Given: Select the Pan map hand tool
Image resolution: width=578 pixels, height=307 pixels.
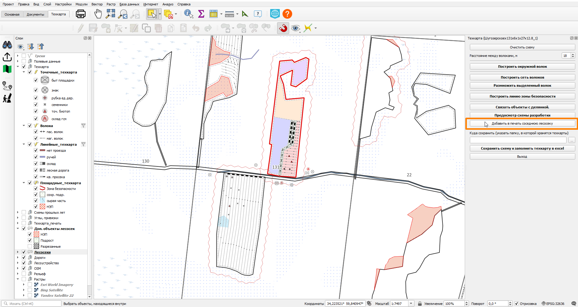Looking at the screenshot, I should click(98, 14).
